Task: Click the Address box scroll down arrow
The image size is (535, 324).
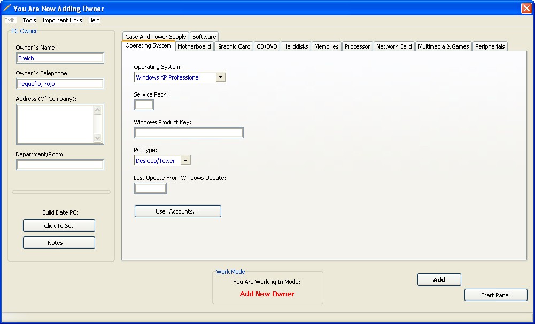Action: click(98, 138)
